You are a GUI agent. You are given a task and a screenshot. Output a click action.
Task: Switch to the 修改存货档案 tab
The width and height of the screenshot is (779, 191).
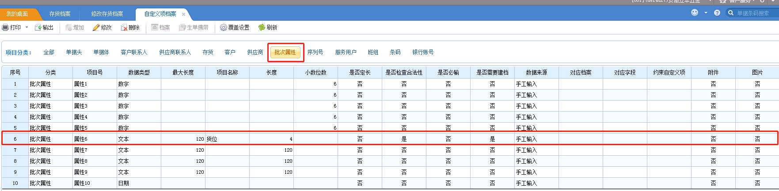[107, 14]
